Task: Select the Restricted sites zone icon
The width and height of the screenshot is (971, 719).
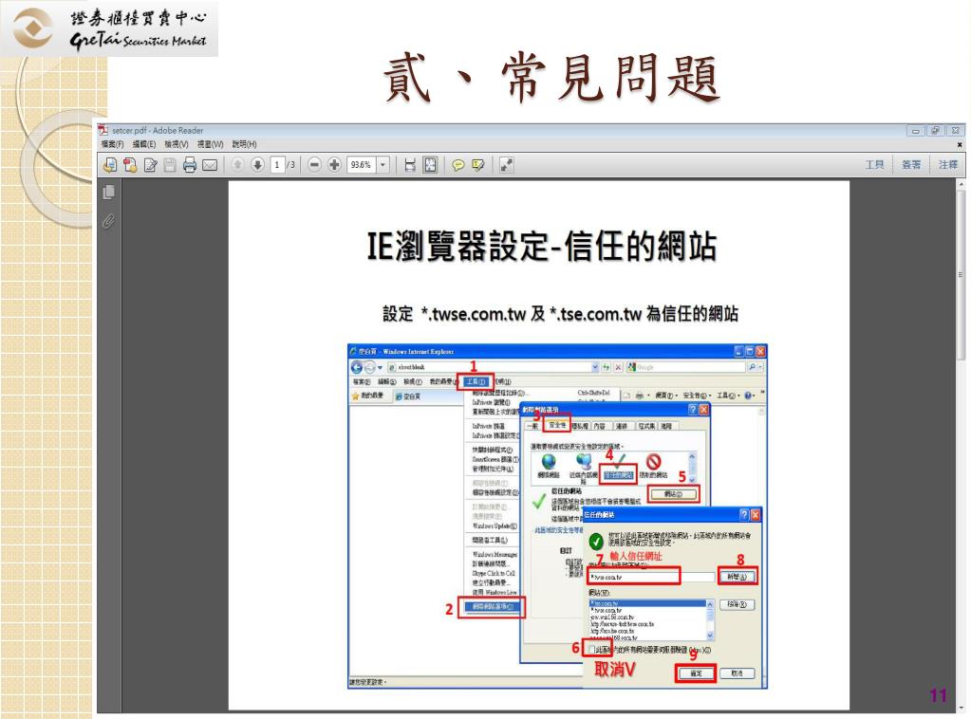Action: click(x=653, y=462)
